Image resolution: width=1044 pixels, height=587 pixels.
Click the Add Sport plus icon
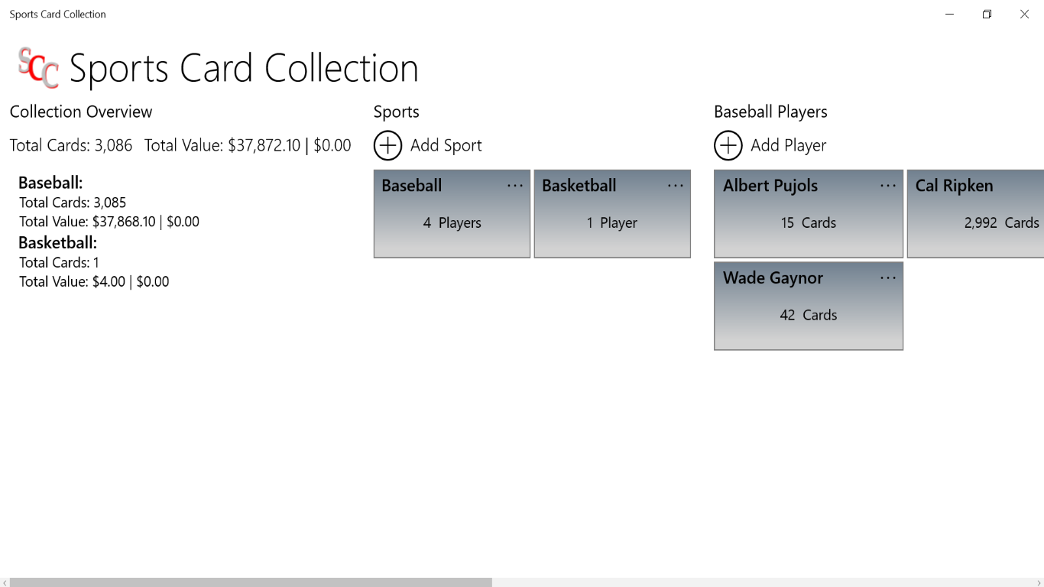(387, 145)
